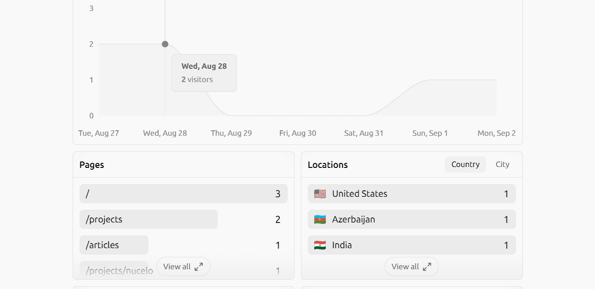Viewport: 595px width, 289px height.
Task: Click the Sun, Sep 1 axis label
Action: (430, 133)
